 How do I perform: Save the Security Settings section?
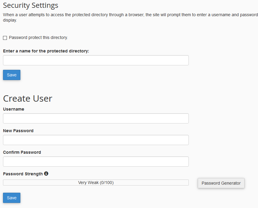pos(12,75)
